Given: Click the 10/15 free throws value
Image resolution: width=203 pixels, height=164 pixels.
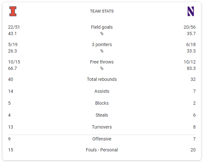Looking at the screenshot, I should tap(14, 62).
